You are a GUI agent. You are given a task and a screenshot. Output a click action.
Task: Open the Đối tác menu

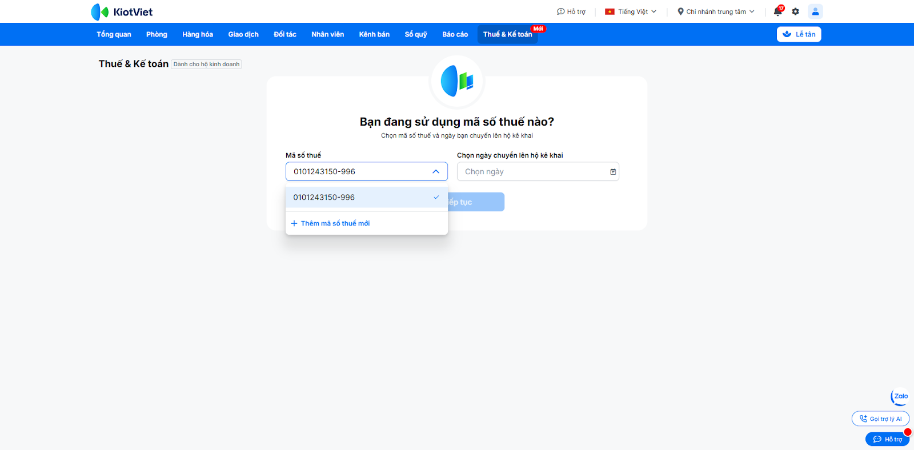click(285, 34)
